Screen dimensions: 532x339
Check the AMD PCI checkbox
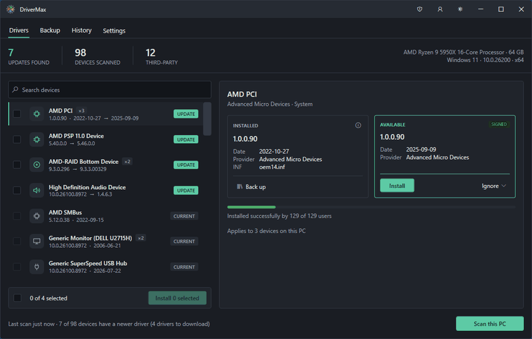(17, 114)
